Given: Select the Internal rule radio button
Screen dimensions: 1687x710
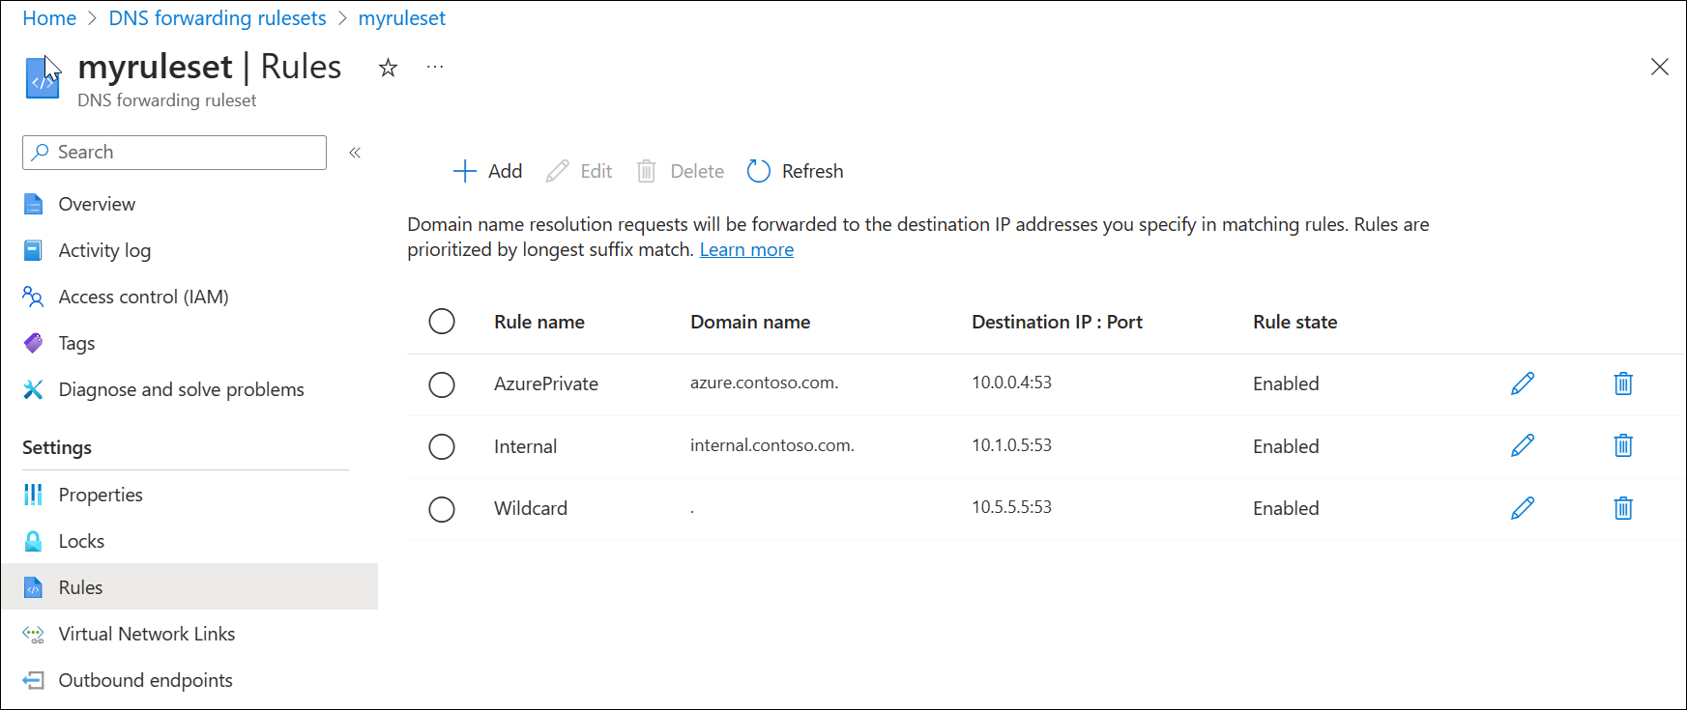Looking at the screenshot, I should click(x=442, y=446).
